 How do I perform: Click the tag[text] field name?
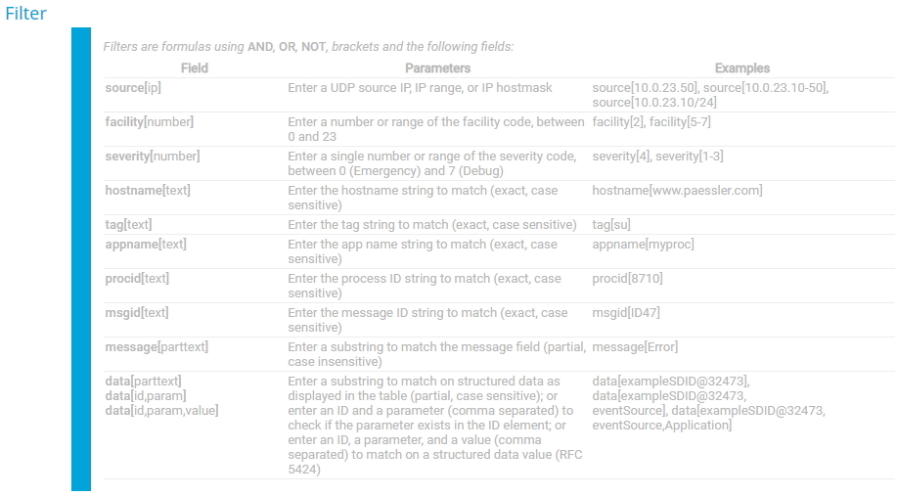tap(128, 225)
